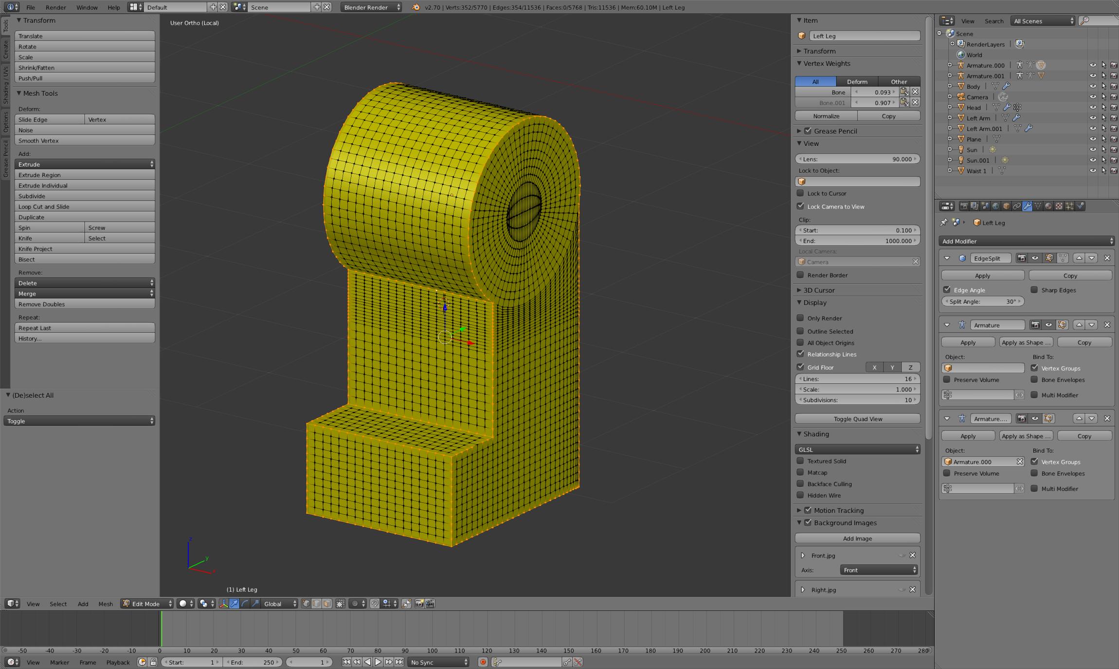Open the Marker menu in timeline
This screenshot has height=669, width=1119.
59,662
